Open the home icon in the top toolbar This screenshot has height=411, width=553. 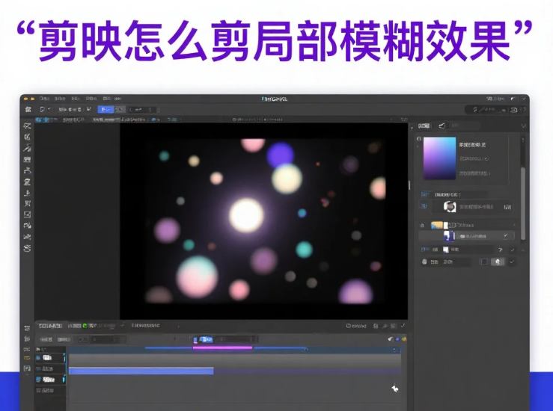(28, 110)
